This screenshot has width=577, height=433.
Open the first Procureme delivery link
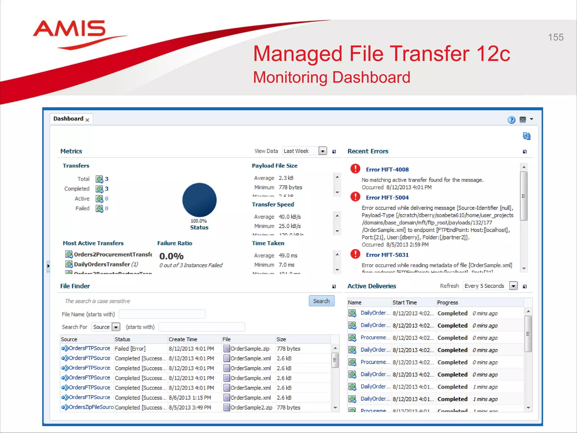(375, 337)
